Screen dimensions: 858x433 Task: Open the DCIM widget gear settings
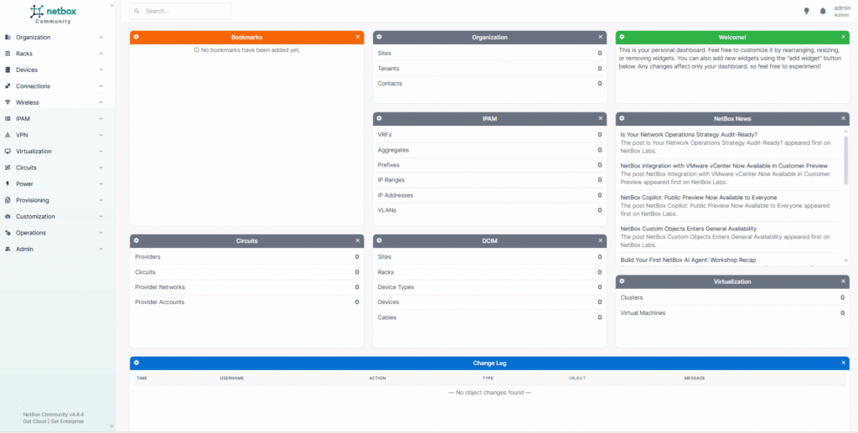380,240
